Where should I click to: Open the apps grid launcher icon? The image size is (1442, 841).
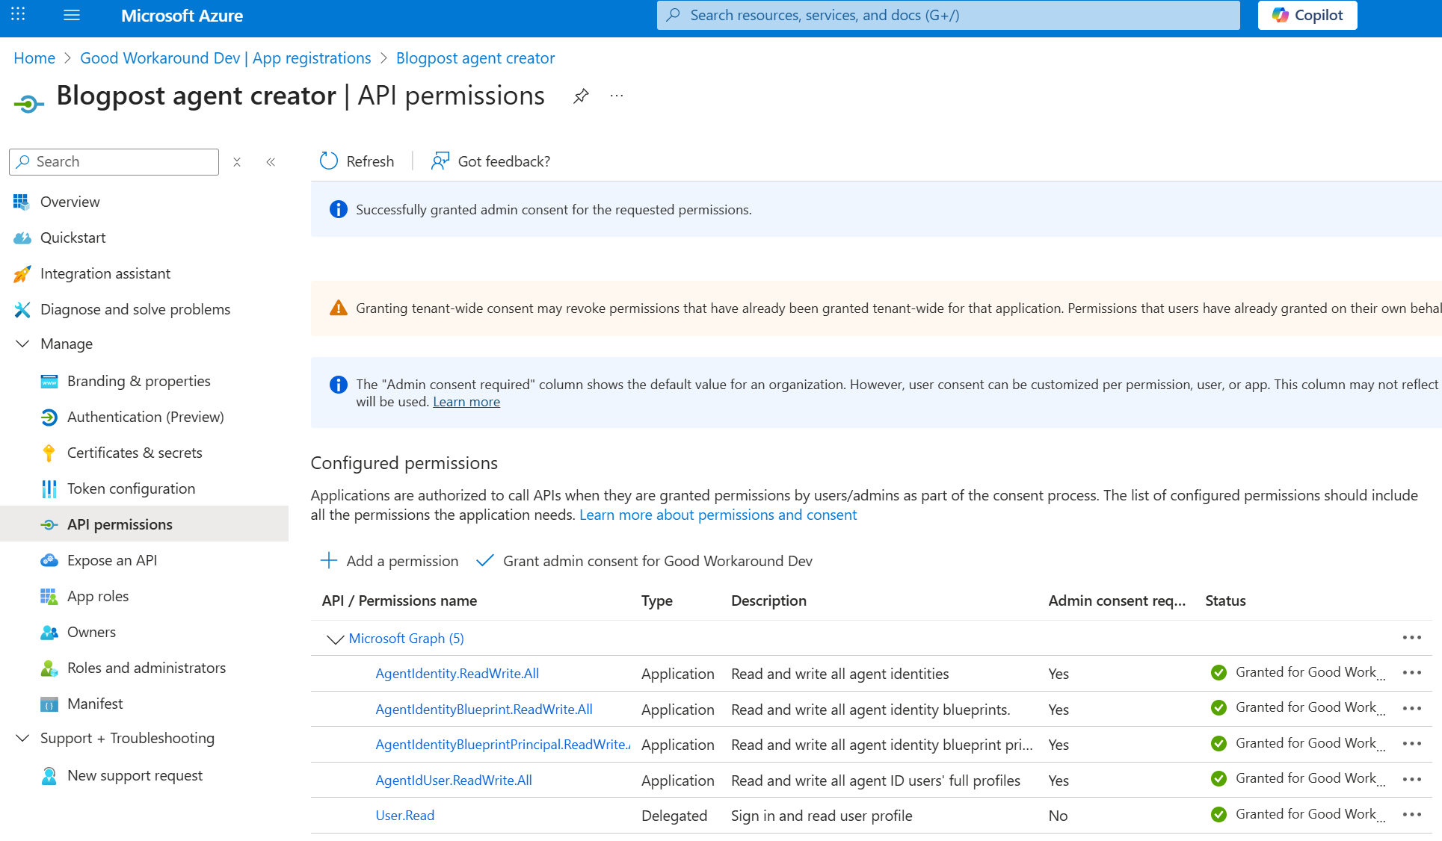(x=18, y=14)
